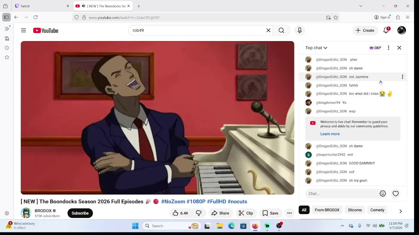Open the list all tabs chevron
Image resolution: width=419 pixels, height=235 pixels.
coord(361,6)
